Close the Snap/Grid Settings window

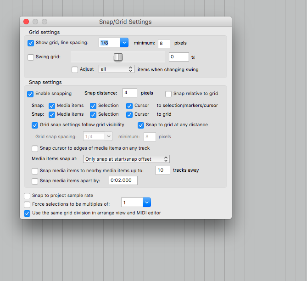[x=26, y=22]
